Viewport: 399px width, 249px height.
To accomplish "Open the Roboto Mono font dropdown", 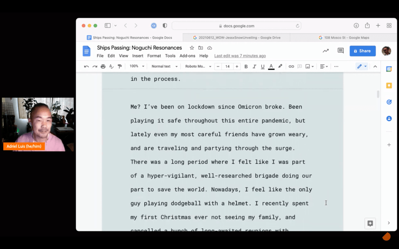I will pyautogui.click(x=198, y=67).
